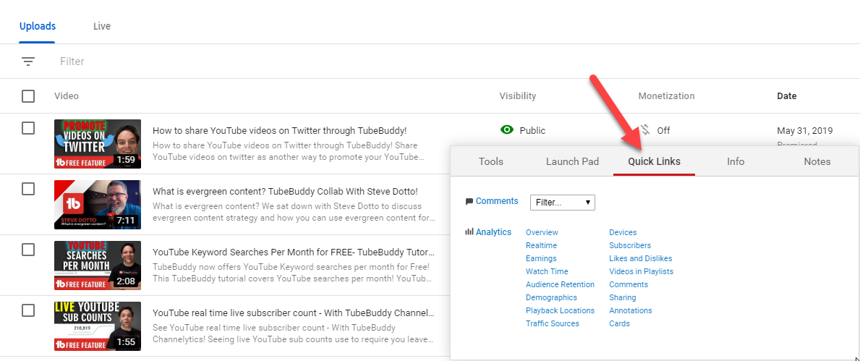Screen dimensions: 860x361
Task: Click the filter lines icon
Action: (x=28, y=61)
